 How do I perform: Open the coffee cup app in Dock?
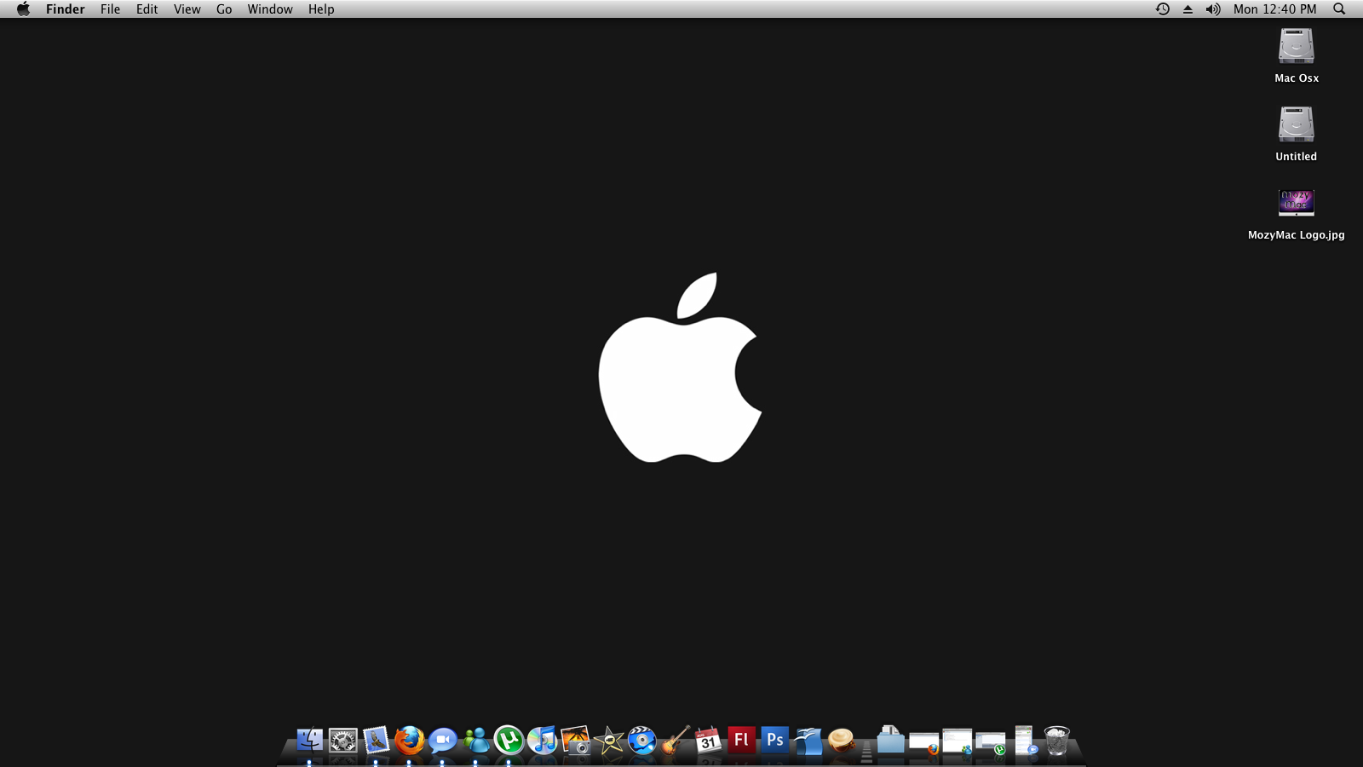coord(841,740)
